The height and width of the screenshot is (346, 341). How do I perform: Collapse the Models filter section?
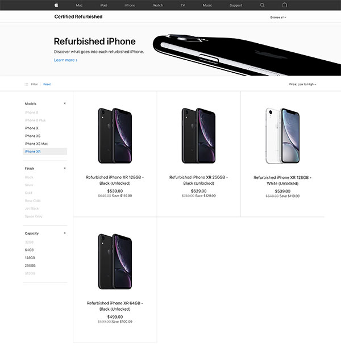pyautogui.click(x=65, y=103)
